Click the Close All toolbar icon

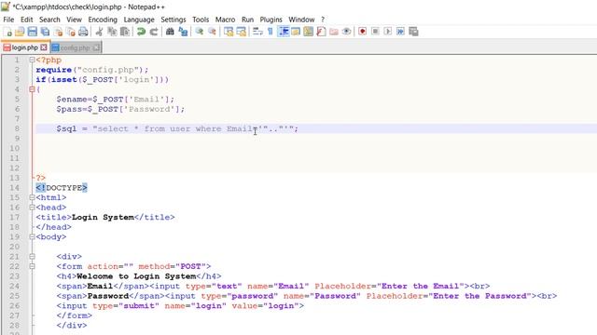pos(71,32)
